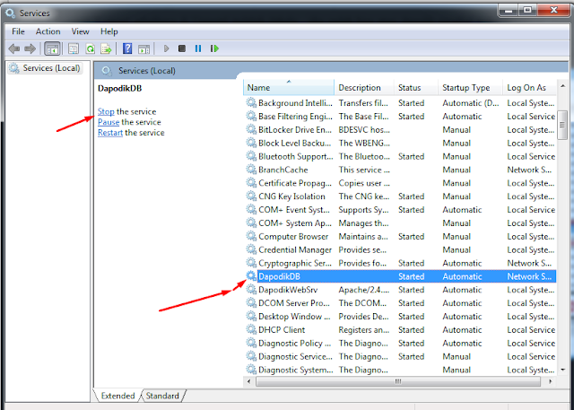
Task: Click gear icon beside Computer Browser
Action: (x=251, y=236)
